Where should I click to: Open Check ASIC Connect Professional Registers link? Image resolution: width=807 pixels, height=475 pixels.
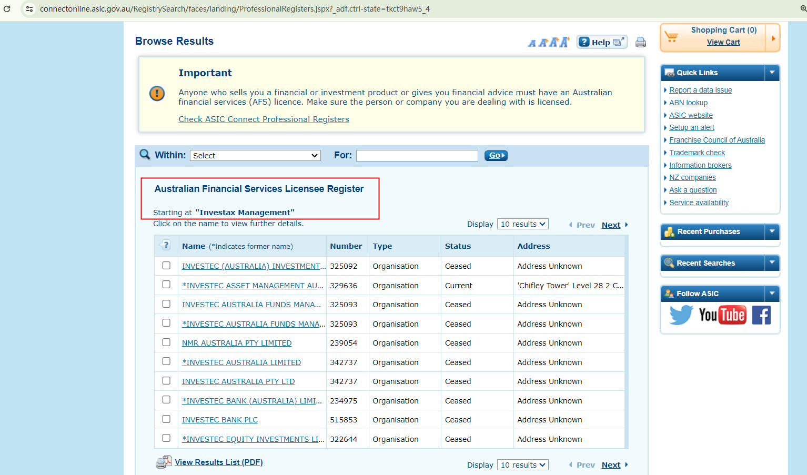264,119
